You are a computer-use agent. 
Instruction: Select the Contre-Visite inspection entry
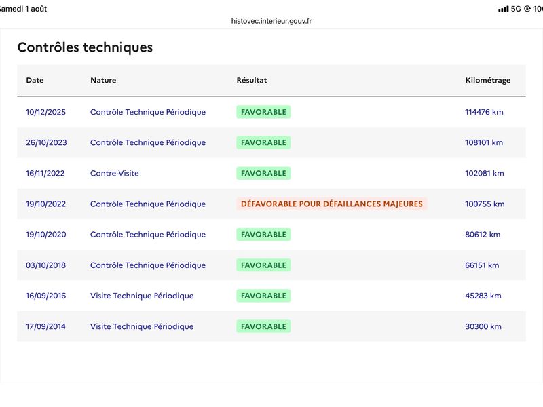point(115,174)
